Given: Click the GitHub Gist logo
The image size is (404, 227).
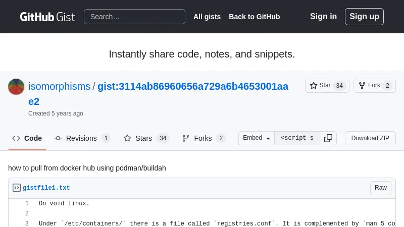Looking at the screenshot, I should tap(47, 17).
